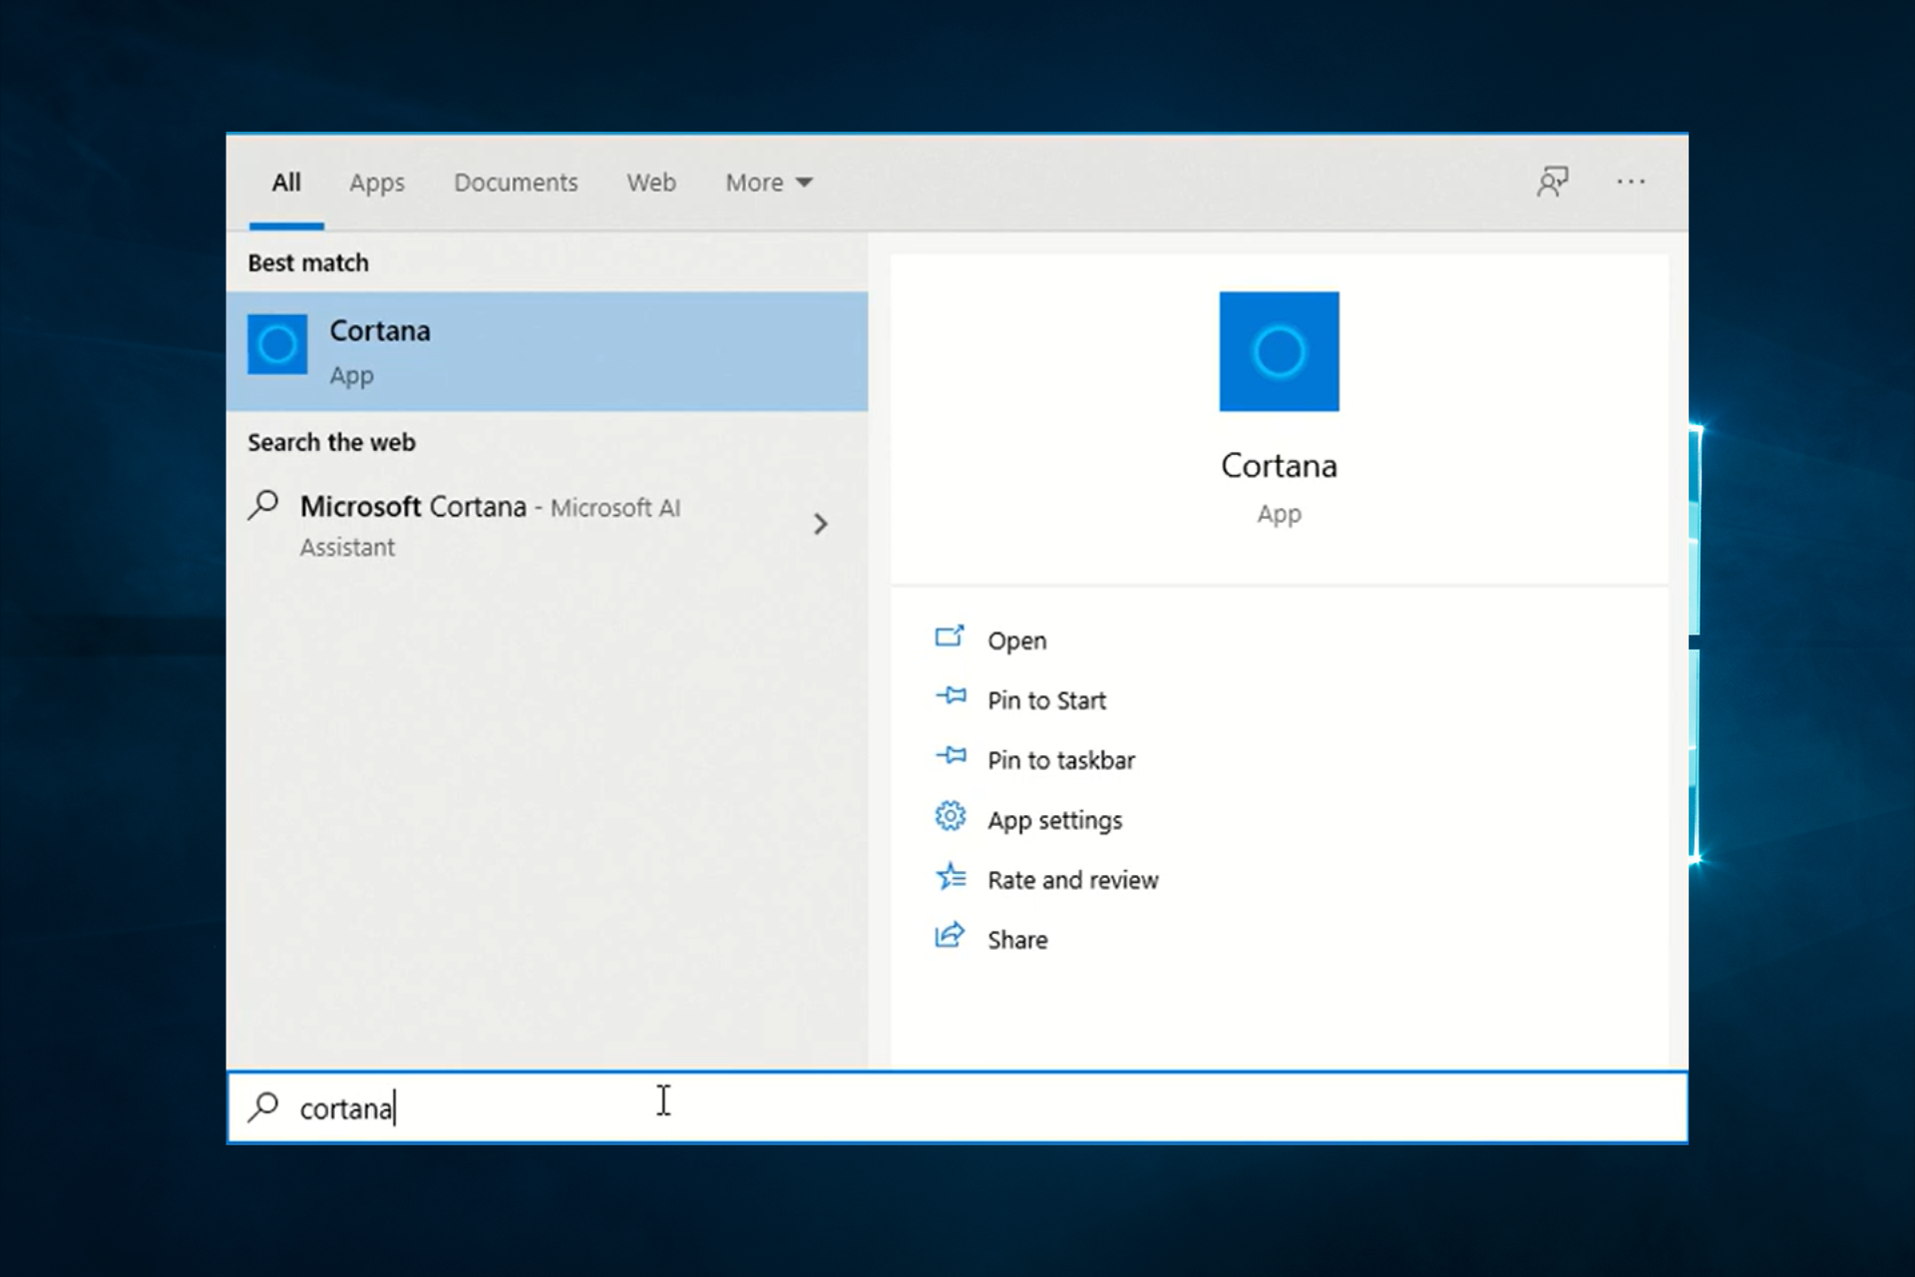1915x1277 pixels.
Task: Click the magnifier icon in the search box
Action: (x=264, y=1107)
